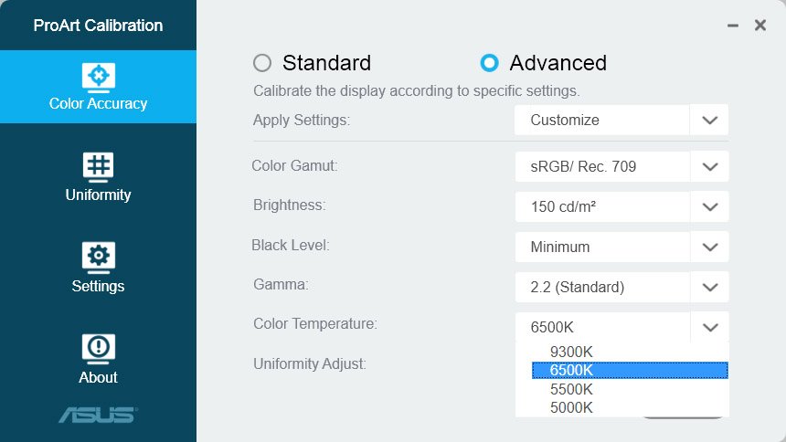Open the Settings gear monitor icon
This screenshot has width=786, height=442.
click(99, 258)
